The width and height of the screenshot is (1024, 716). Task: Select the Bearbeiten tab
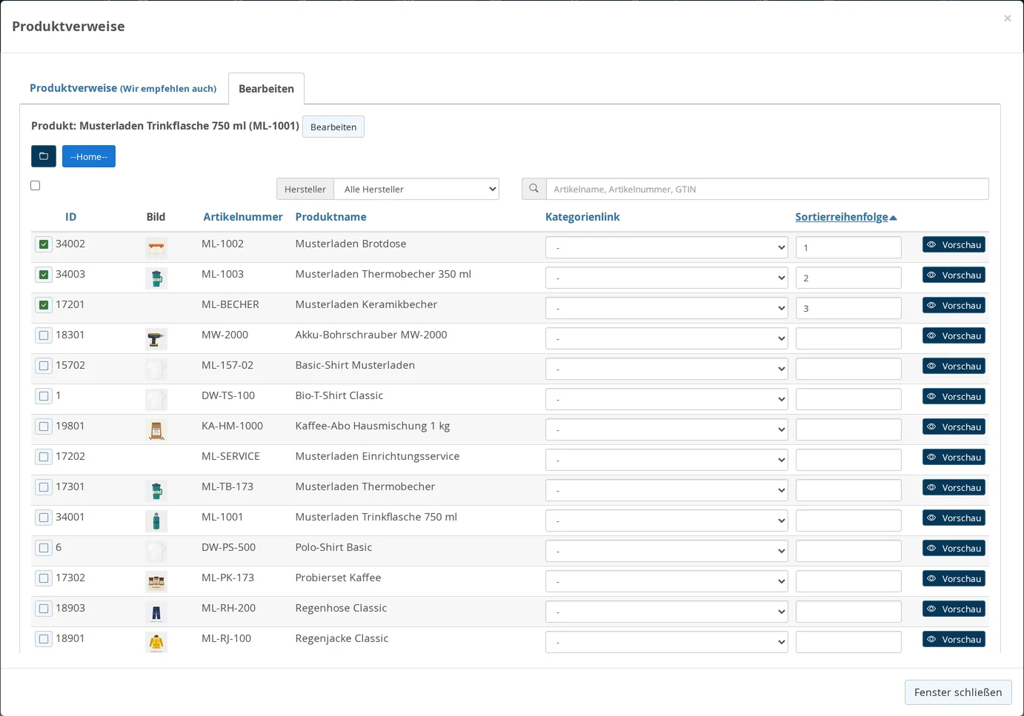(266, 89)
